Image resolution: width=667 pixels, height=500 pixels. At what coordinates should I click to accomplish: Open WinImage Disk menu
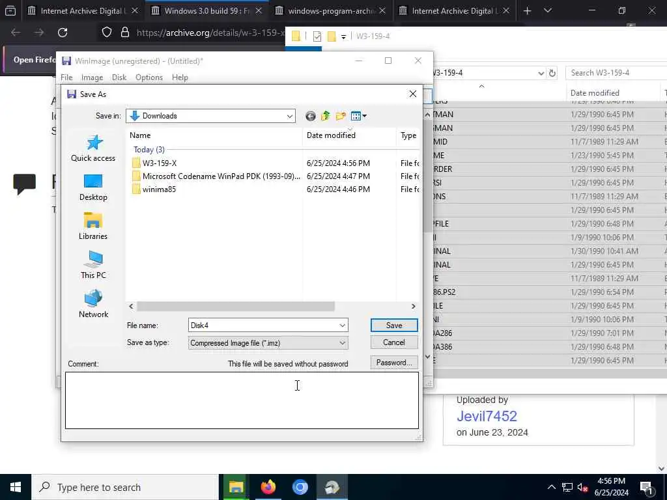click(x=119, y=77)
